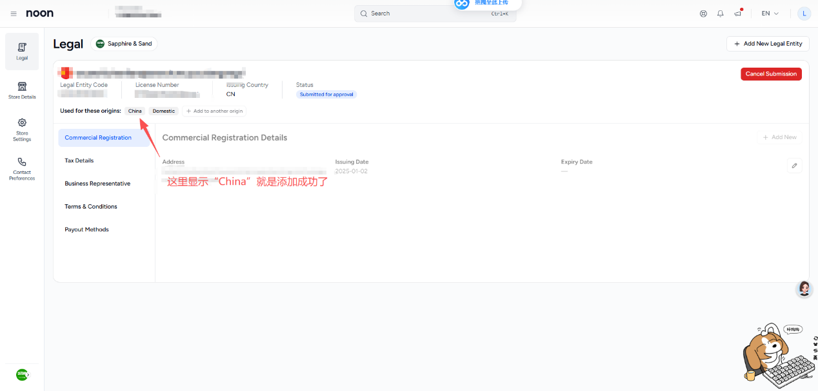Click the Legal page title
The width and height of the screenshot is (818, 391).
(68, 44)
